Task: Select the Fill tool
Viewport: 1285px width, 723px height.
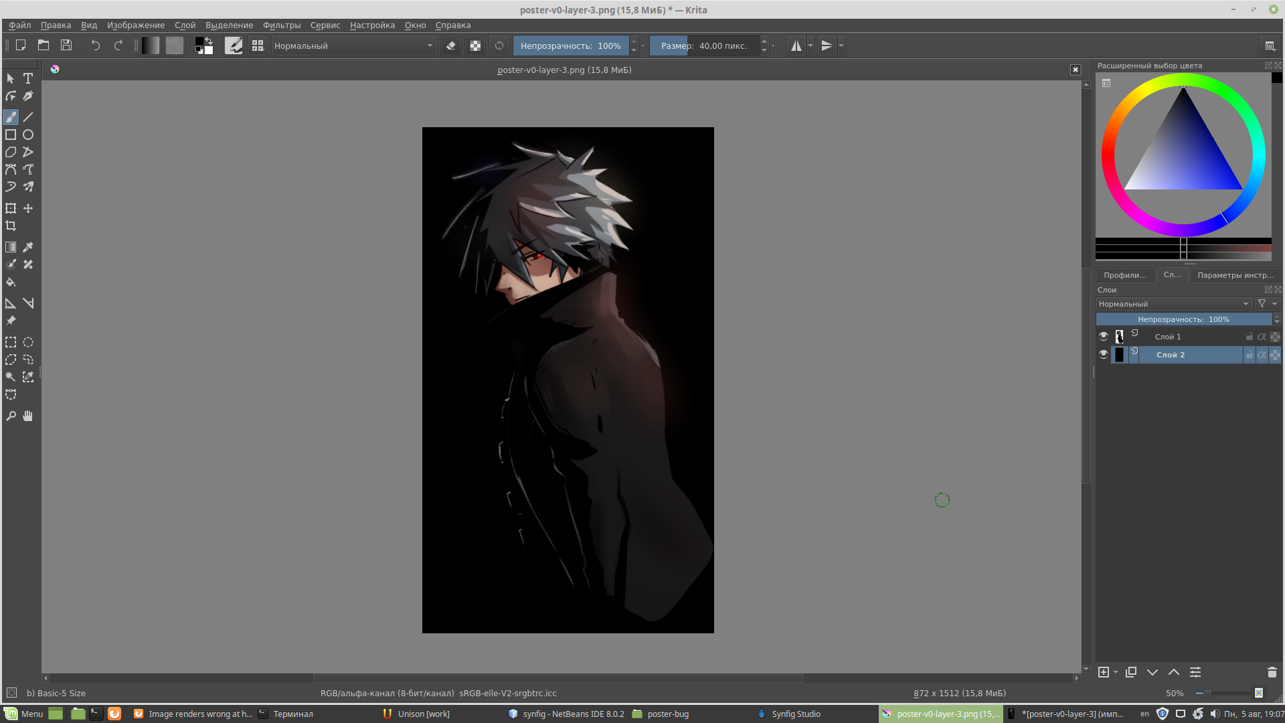Action: click(x=11, y=282)
